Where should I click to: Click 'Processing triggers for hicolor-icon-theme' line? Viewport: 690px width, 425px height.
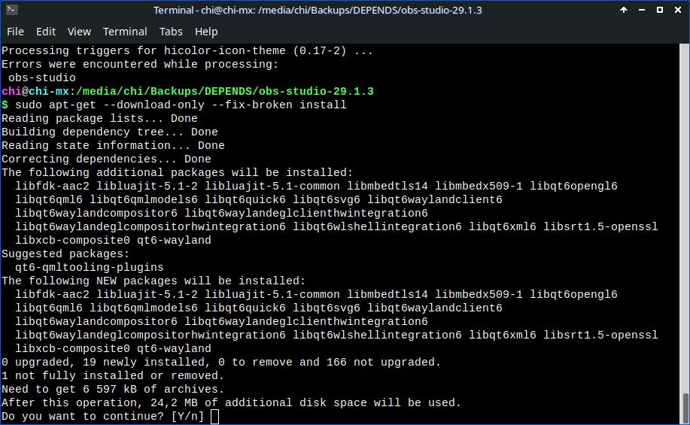click(187, 50)
